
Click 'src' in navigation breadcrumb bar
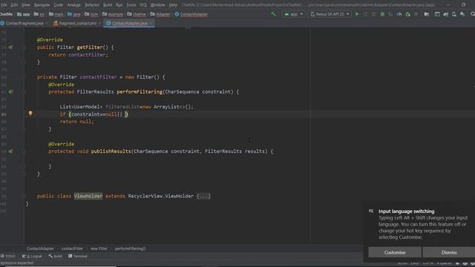tap(39, 14)
